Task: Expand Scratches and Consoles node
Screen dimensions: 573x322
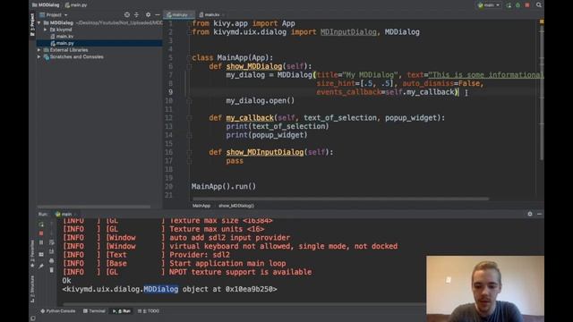Action: tap(39, 57)
